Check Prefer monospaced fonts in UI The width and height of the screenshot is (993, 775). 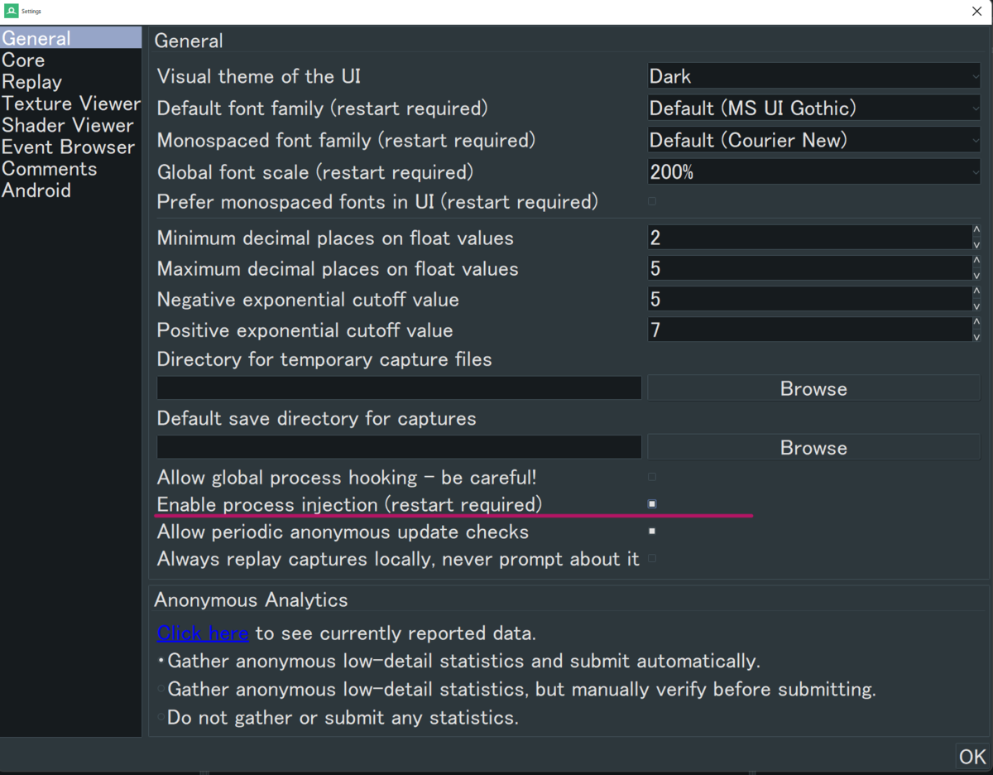click(x=652, y=201)
